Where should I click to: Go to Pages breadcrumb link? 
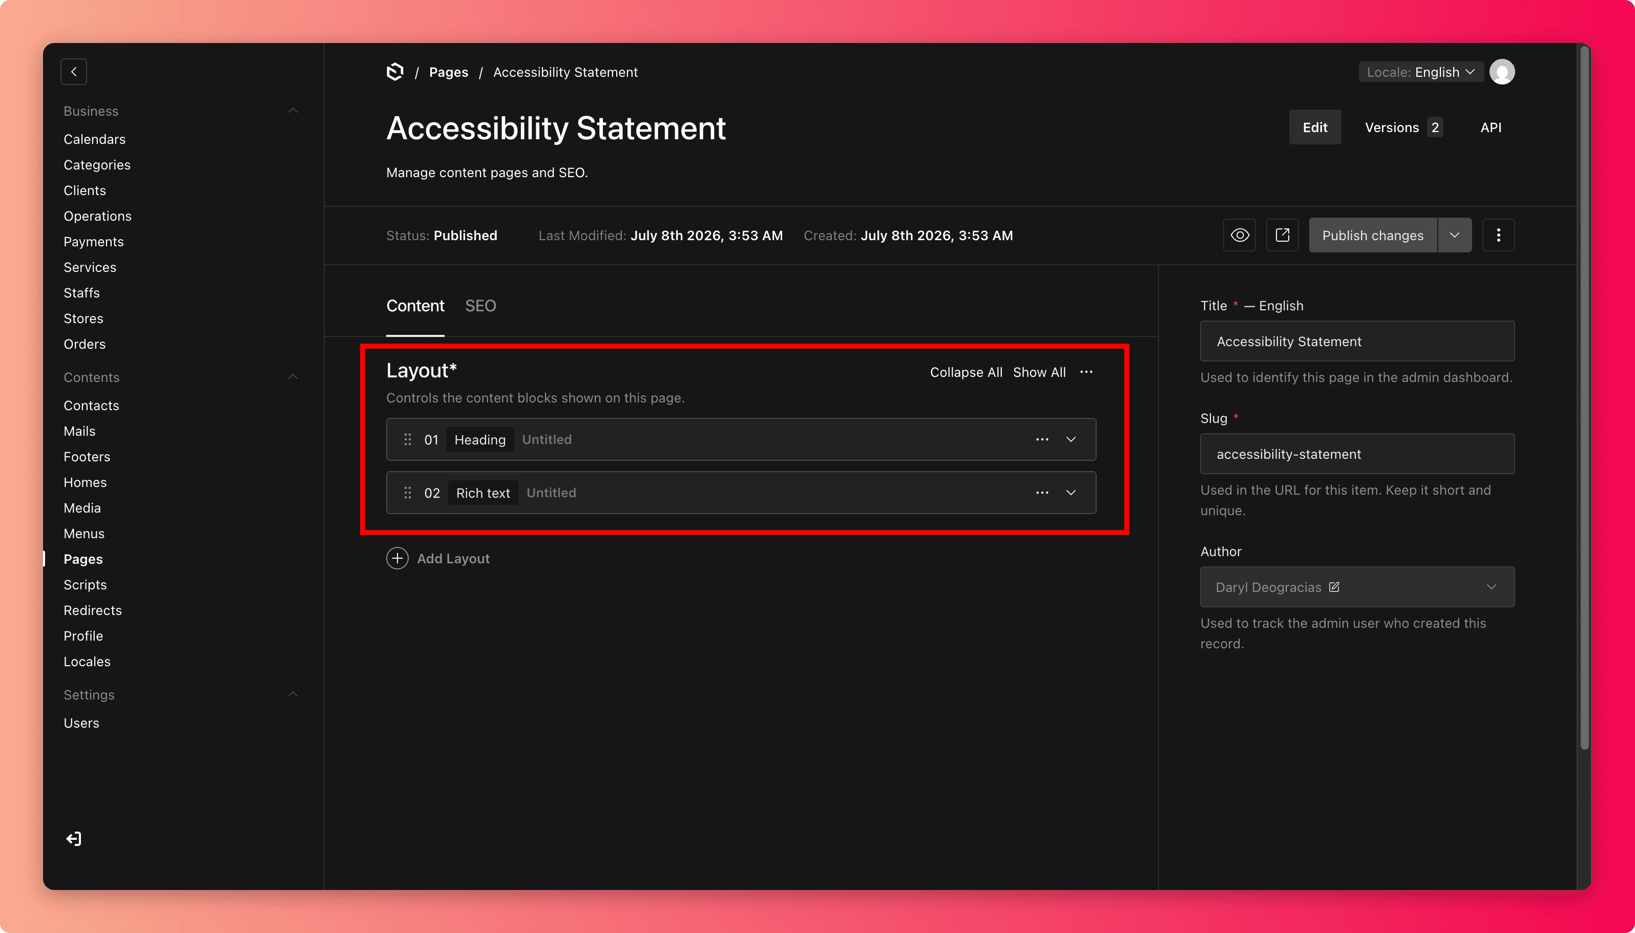click(x=449, y=72)
